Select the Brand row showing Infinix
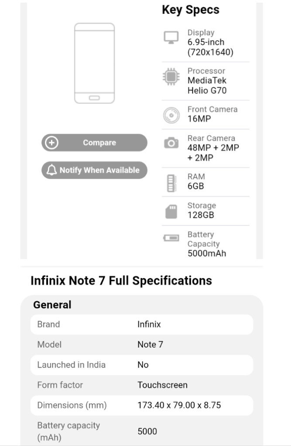Screen dimensions: 291x446 tap(141, 324)
